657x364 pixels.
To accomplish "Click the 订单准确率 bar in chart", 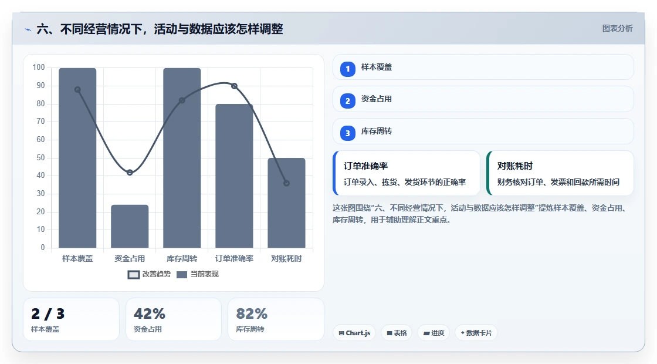I will coord(234,176).
